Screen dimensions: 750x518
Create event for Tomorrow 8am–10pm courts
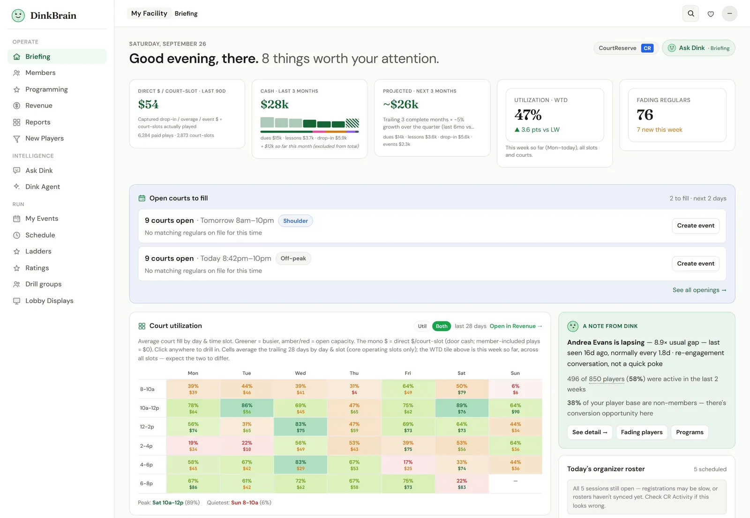[696, 226]
